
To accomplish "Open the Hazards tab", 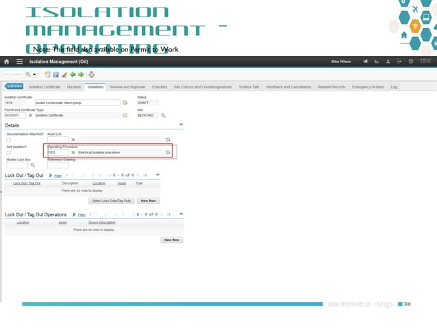I will pos(74,87).
